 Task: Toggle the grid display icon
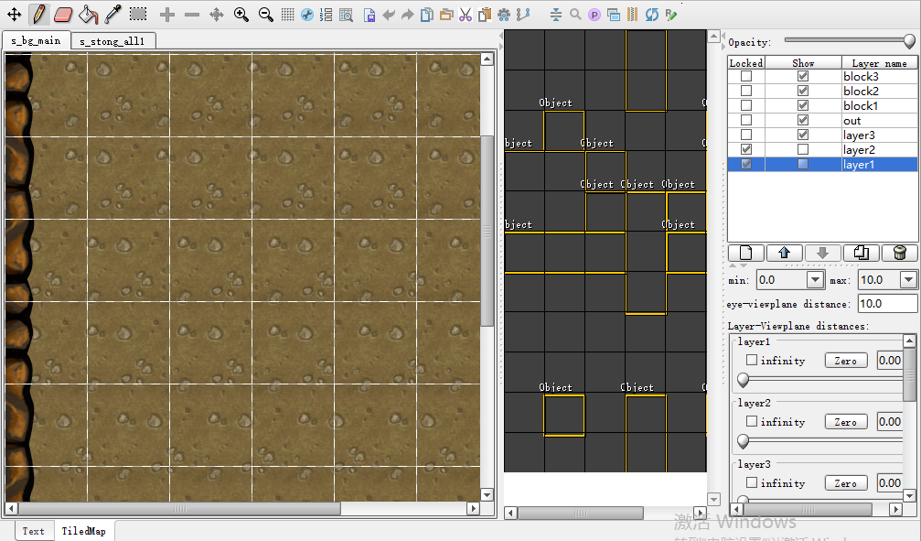[x=287, y=15]
